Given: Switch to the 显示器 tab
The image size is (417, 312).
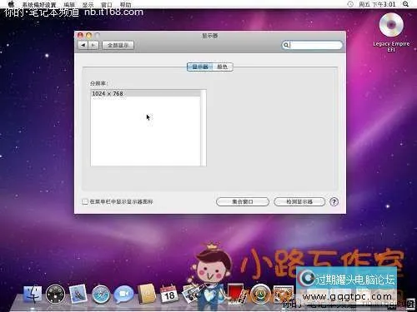Looking at the screenshot, I should (x=199, y=67).
